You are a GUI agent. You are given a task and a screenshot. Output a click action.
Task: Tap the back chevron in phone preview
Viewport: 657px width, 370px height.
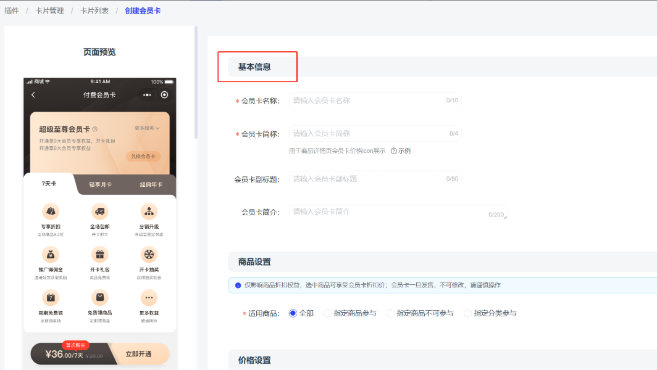(33, 95)
